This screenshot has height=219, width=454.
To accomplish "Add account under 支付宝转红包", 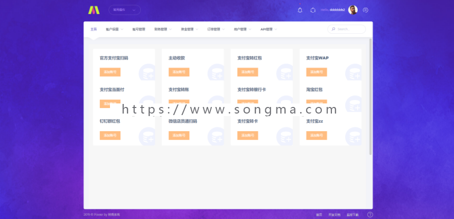I will click(x=248, y=72).
